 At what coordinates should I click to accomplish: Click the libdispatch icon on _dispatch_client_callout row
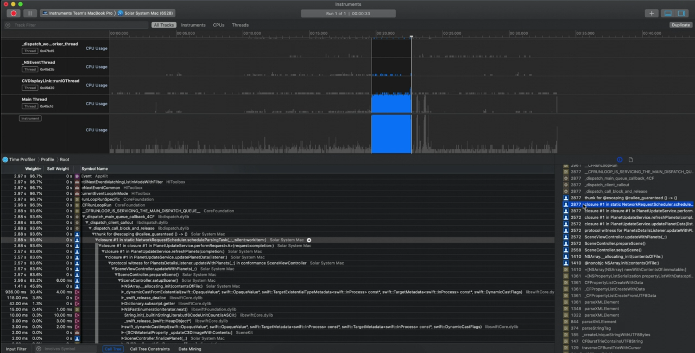[x=77, y=223]
